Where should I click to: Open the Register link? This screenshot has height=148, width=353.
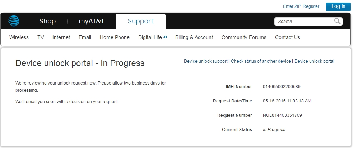pyautogui.click(x=311, y=6)
